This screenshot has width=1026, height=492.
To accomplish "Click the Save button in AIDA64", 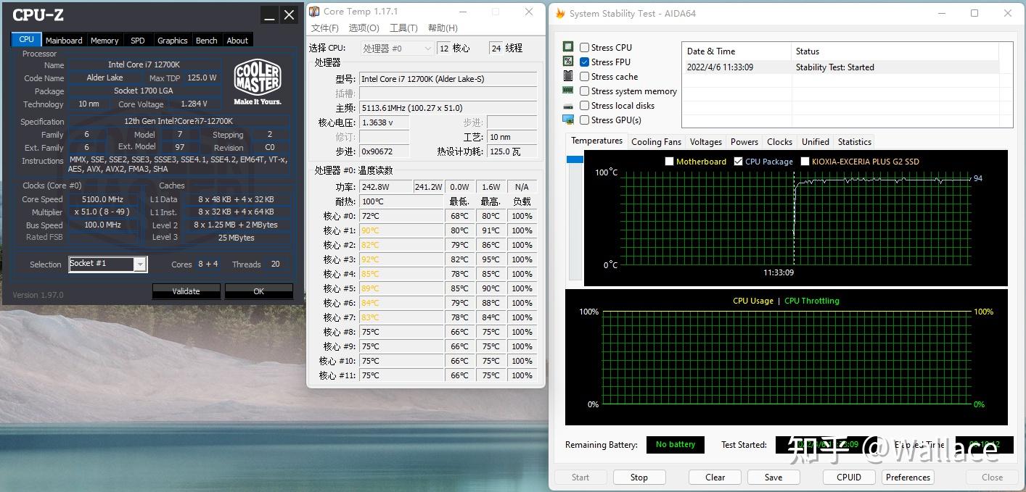I will point(773,478).
